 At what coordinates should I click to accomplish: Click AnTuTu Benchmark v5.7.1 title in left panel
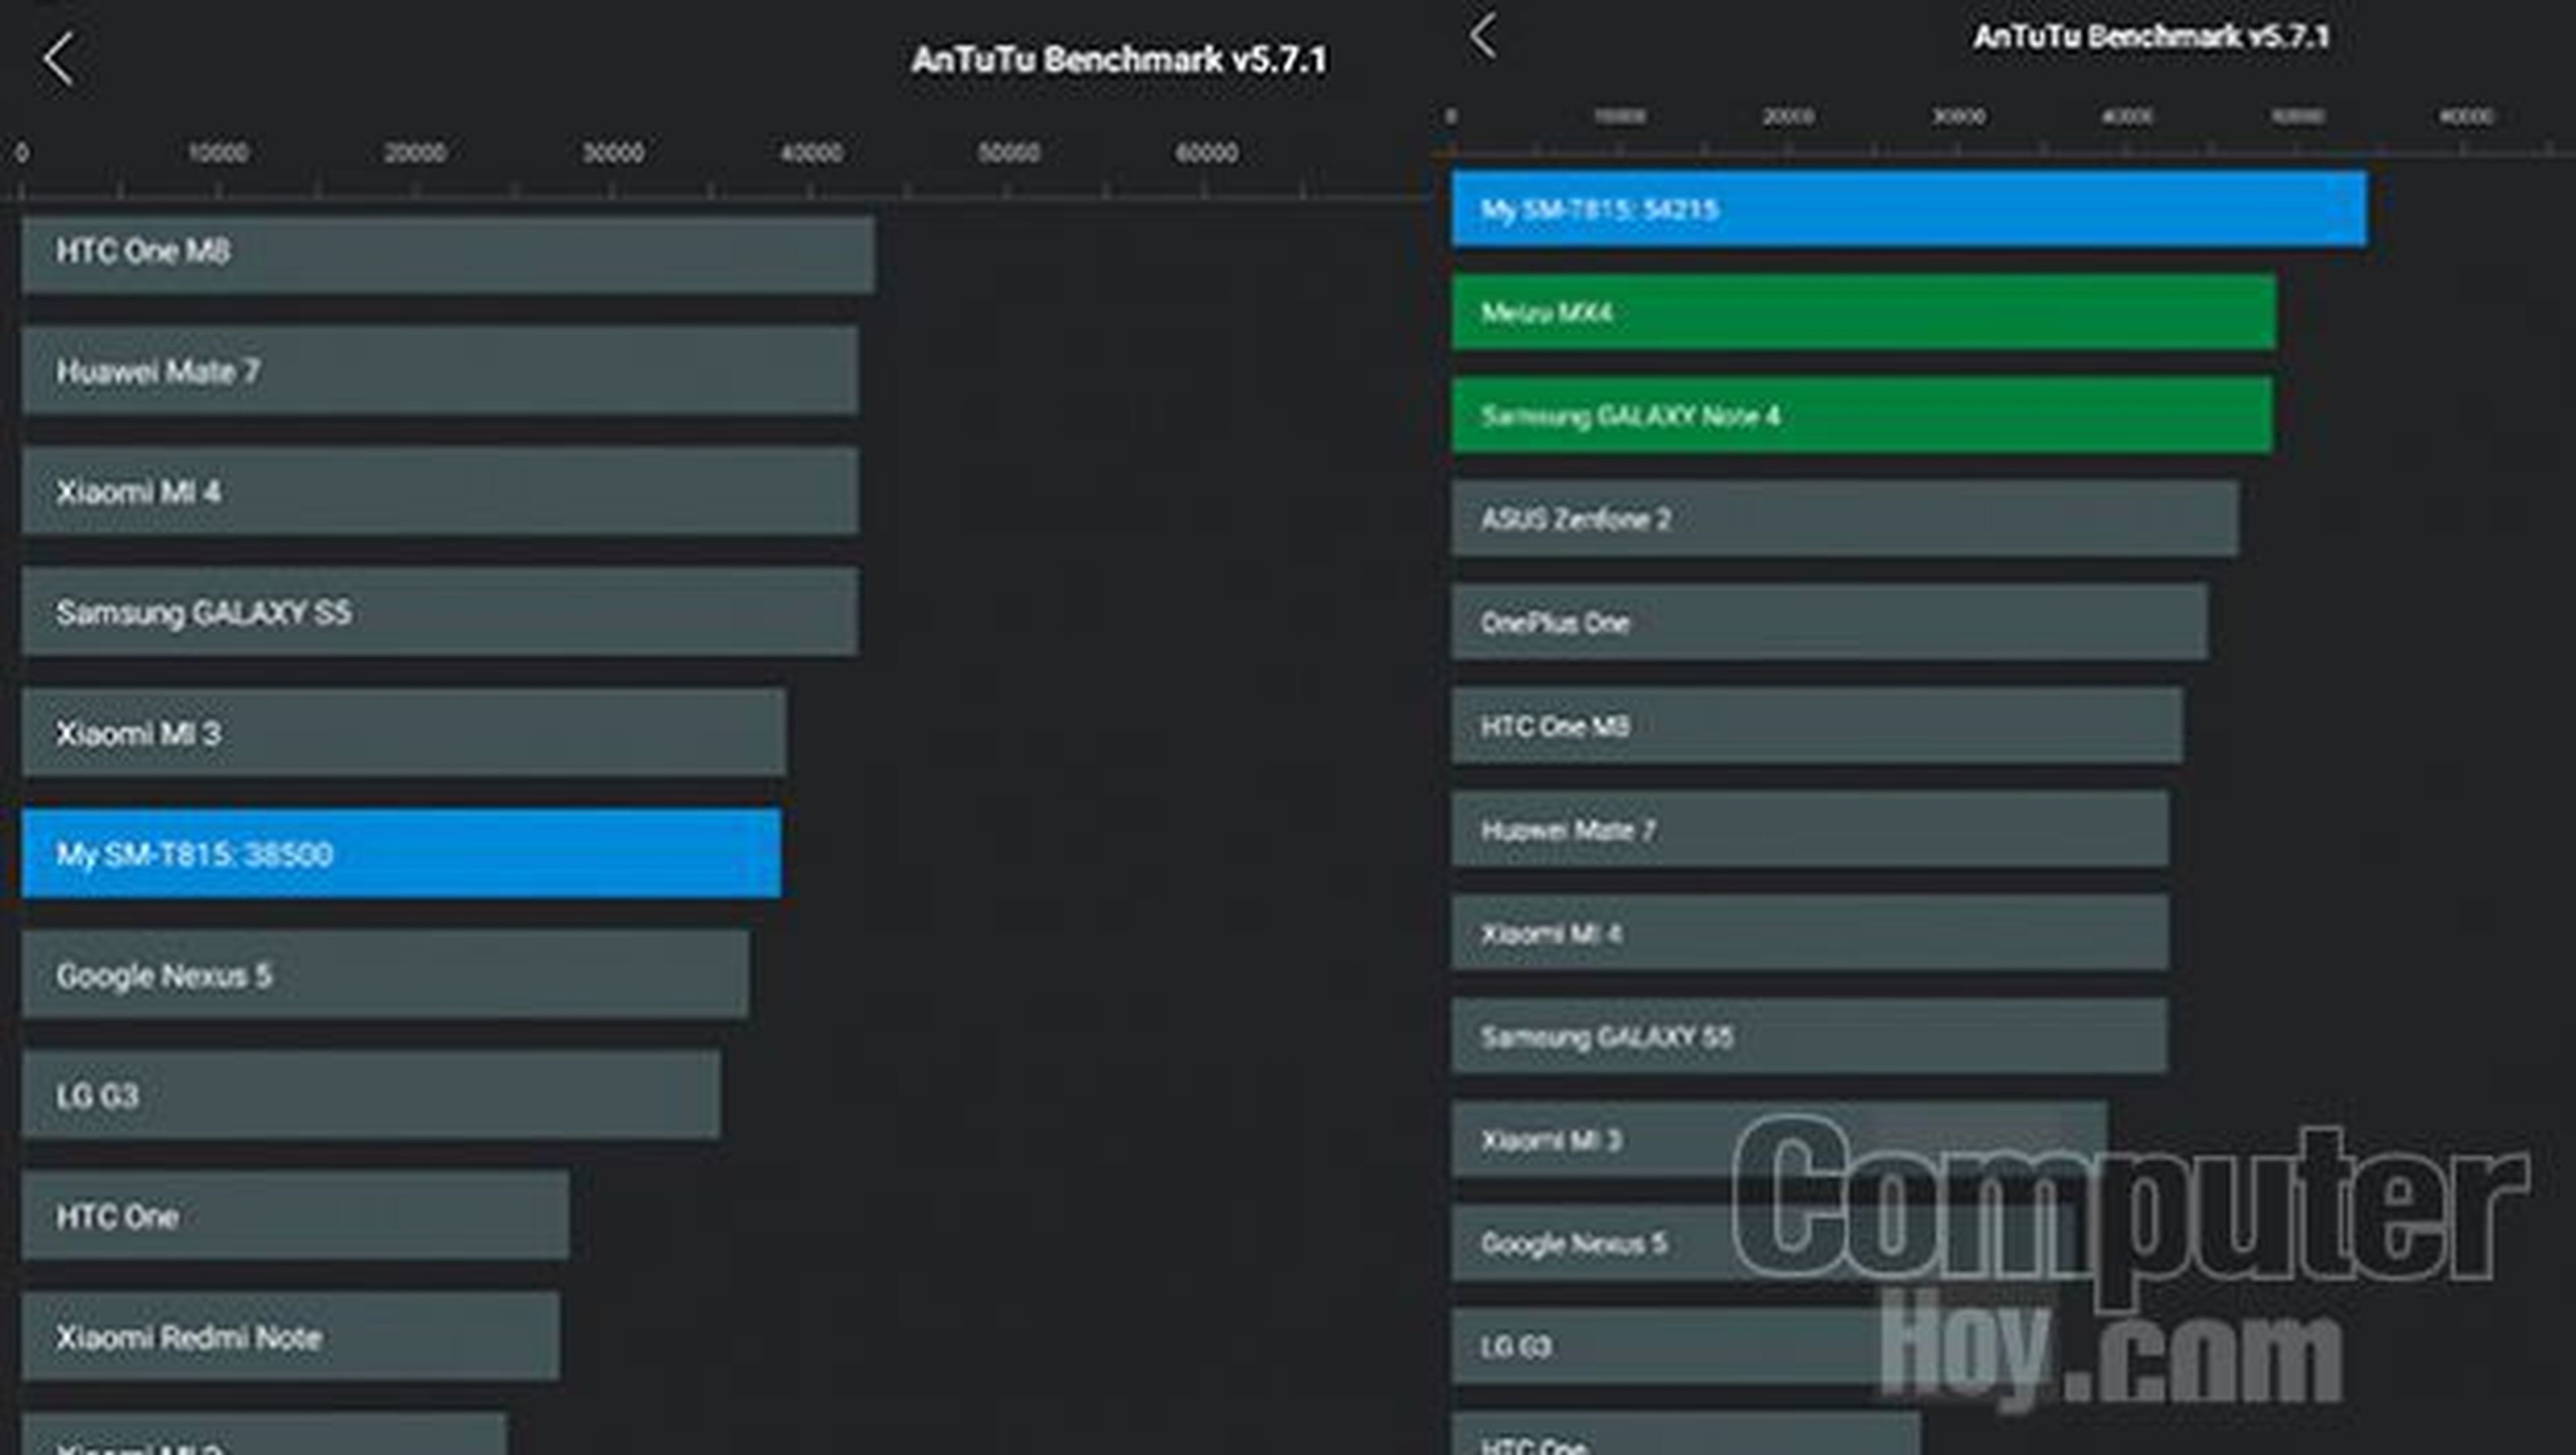(1119, 59)
